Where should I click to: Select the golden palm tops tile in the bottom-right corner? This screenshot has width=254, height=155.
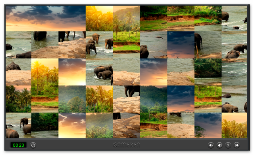coord(234,125)
